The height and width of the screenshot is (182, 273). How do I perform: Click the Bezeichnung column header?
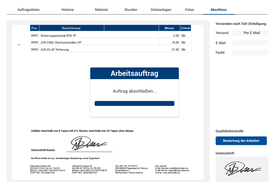[x=71, y=28]
